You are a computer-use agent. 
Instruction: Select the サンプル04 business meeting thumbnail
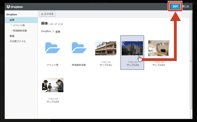53,85
